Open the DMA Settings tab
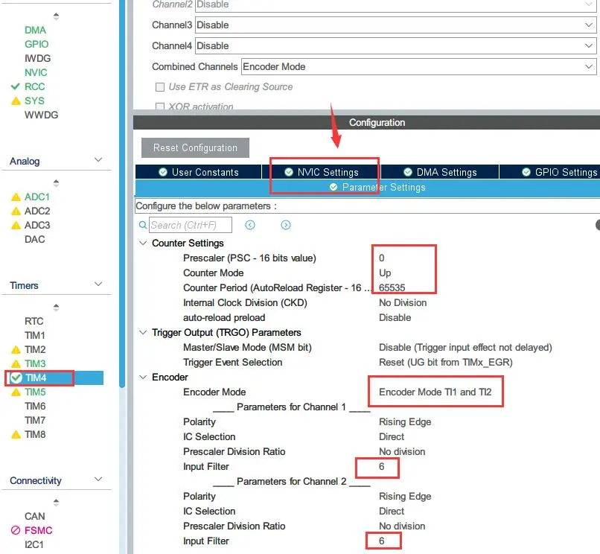 [439, 172]
